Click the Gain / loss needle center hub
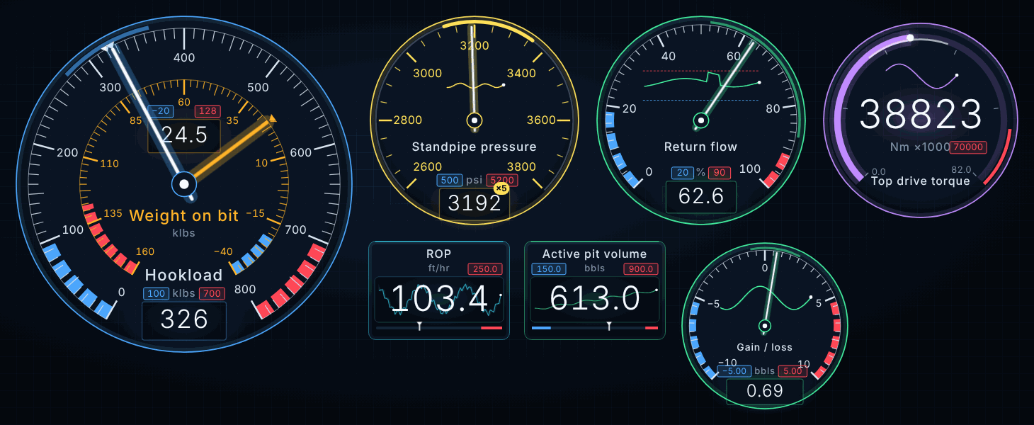This screenshot has width=1034, height=425. 765,326
